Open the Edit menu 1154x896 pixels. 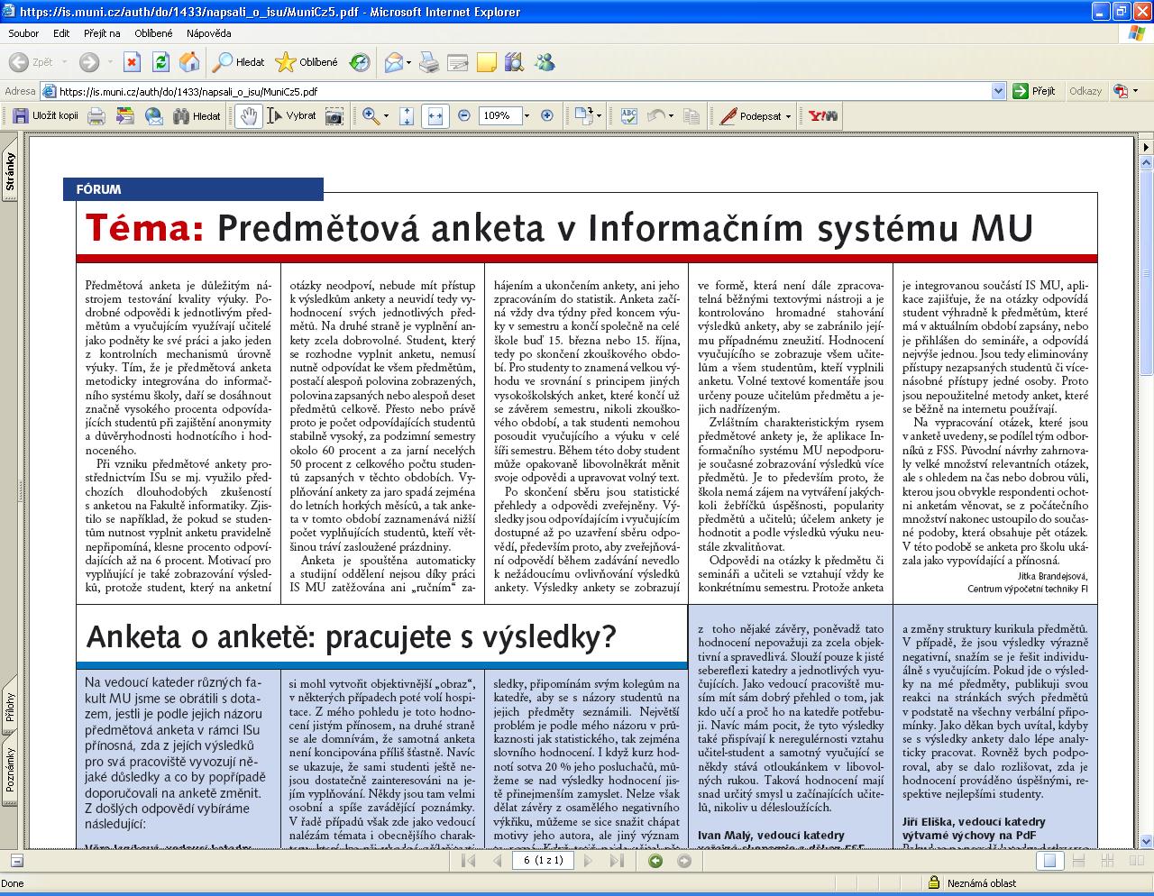click(x=61, y=33)
